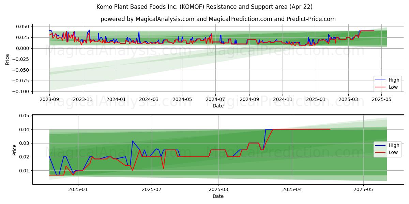Click the '2024-03' x-axis label

pos(149,99)
